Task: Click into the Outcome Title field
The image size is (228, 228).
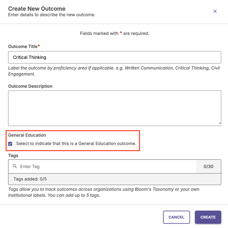Action: 114,57
